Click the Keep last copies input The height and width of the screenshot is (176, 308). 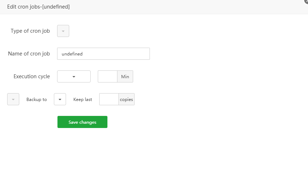(x=109, y=99)
